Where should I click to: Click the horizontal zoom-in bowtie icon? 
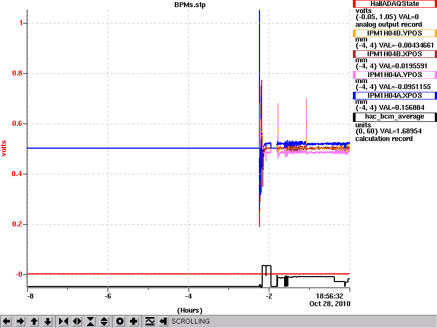(63, 321)
